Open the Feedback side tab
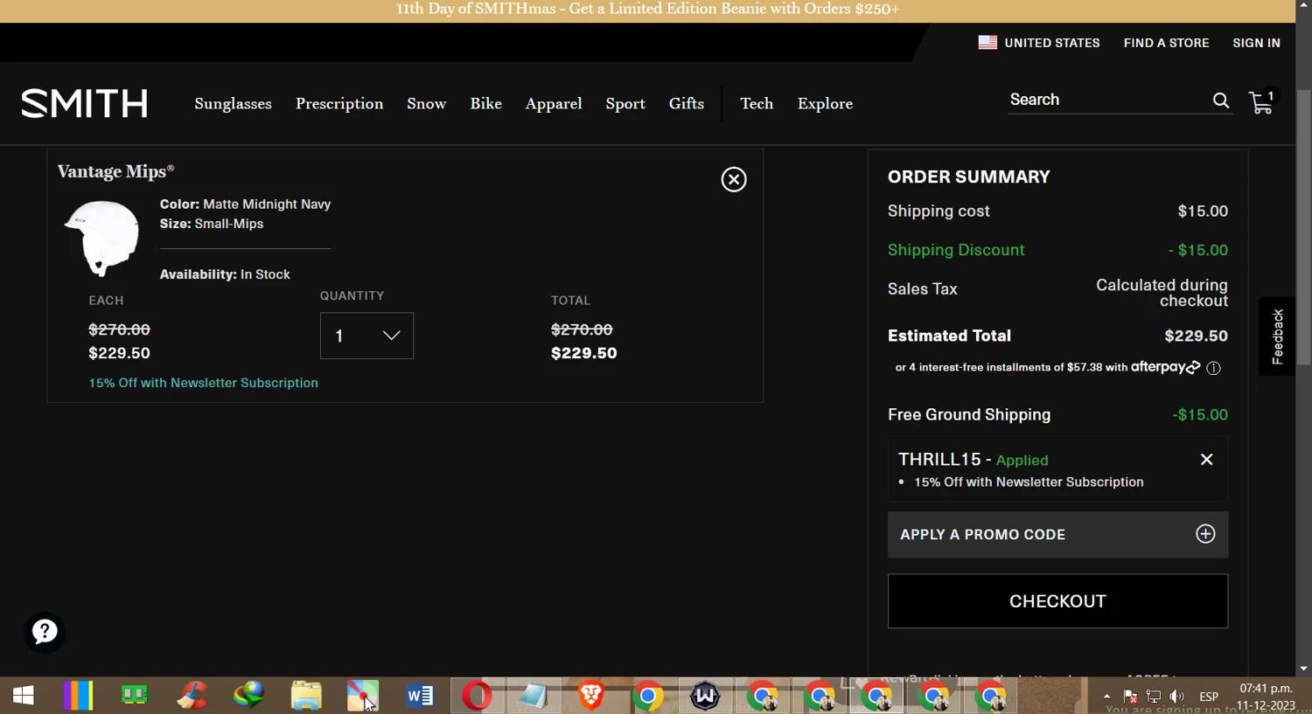The height and width of the screenshot is (714, 1312). pyautogui.click(x=1277, y=336)
